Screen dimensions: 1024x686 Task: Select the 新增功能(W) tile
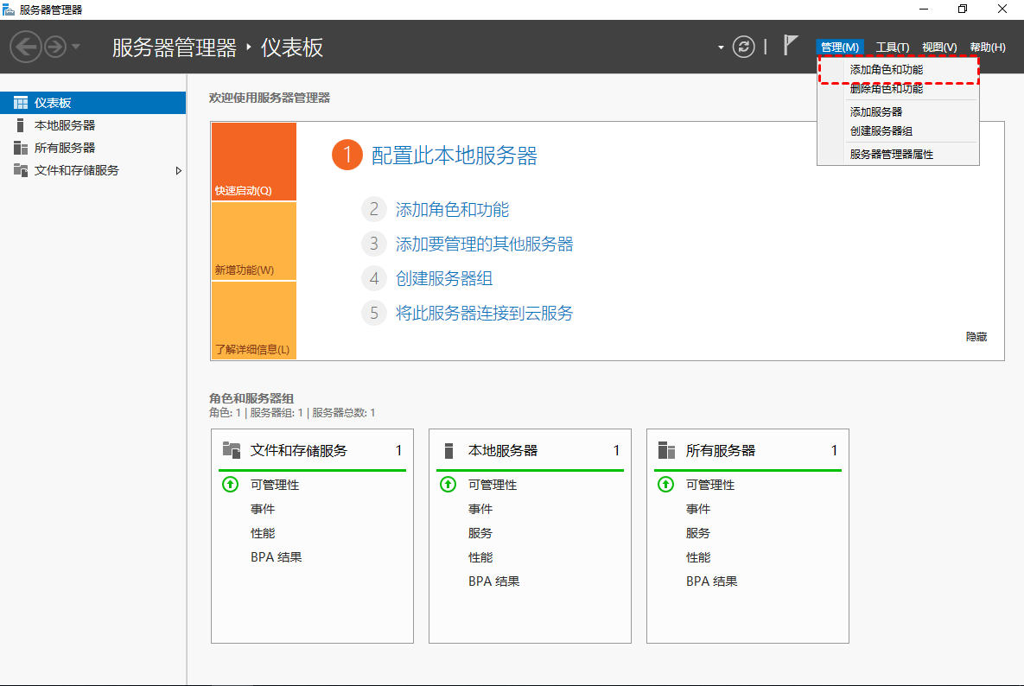254,241
